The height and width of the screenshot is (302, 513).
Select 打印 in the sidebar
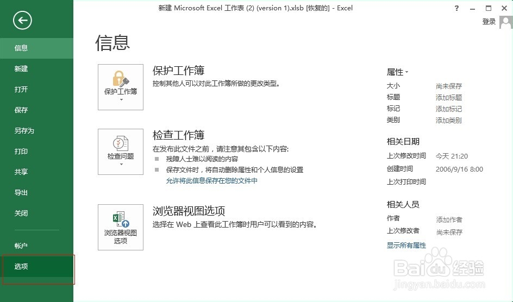(36, 151)
